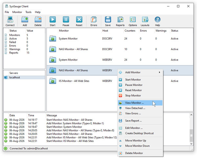The image size is (197, 158).
Task: Click the Help toolbar icon
Action: pos(157,20)
